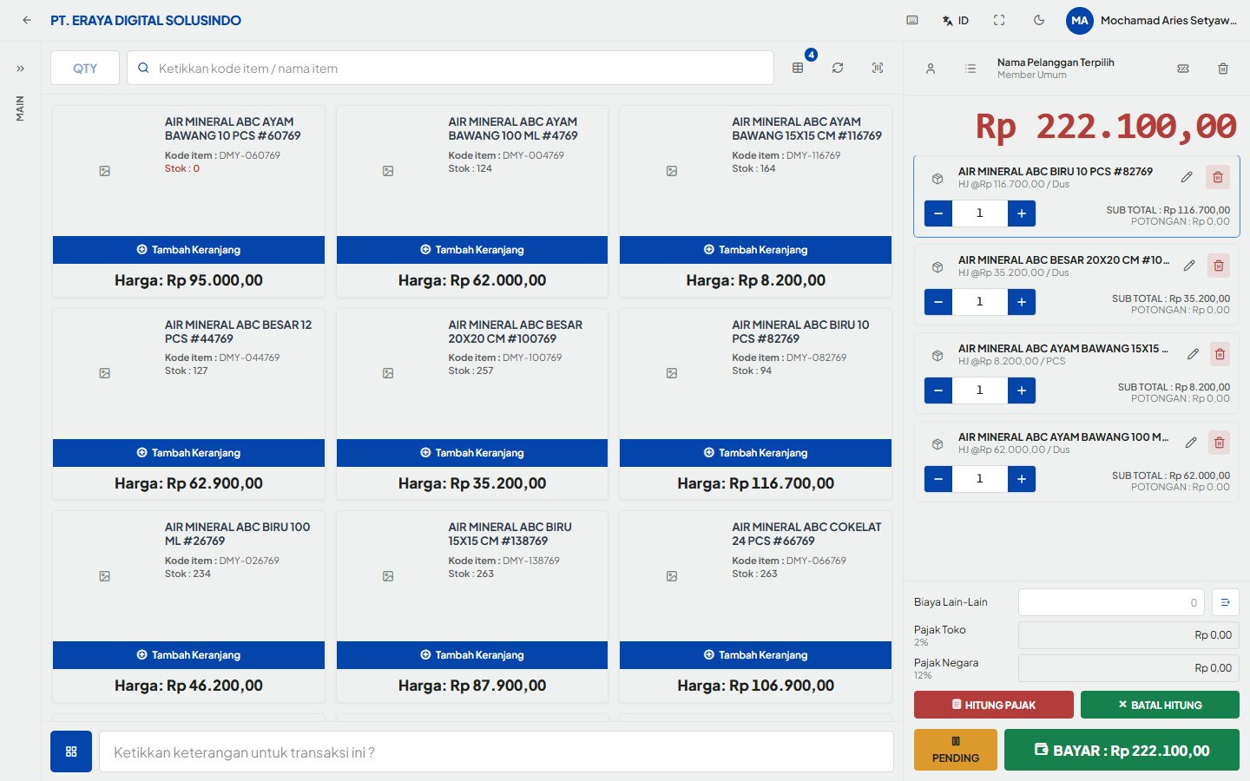Screen dimensions: 1250x781
Task: Expand the MAIN sidebar with double chevron
Action: coord(20,69)
